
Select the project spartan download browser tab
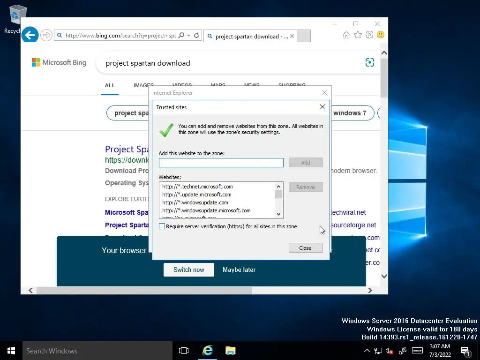click(250, 36)
